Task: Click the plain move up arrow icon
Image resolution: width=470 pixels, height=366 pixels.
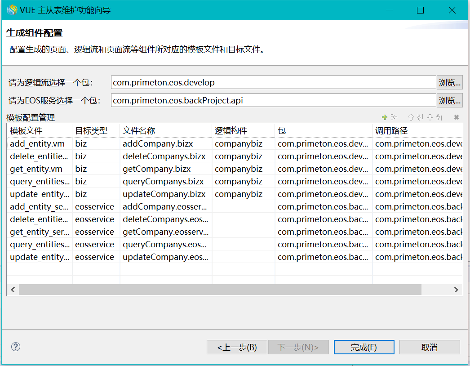Action: pyautogui.click(x=411, y=117)
